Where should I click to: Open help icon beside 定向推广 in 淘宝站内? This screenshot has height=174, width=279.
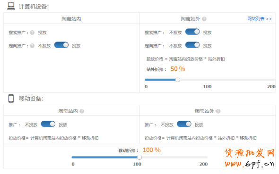32,46
